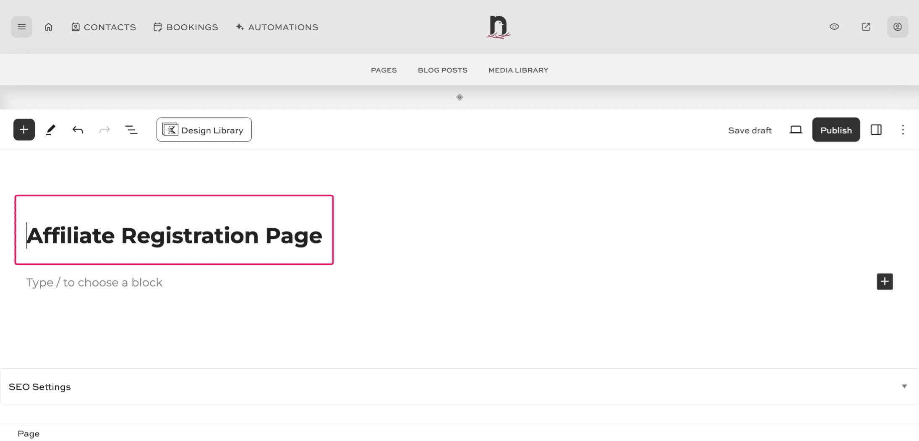
Task: Expand the SEO Settings panel arrow
Action: [904, 386]
